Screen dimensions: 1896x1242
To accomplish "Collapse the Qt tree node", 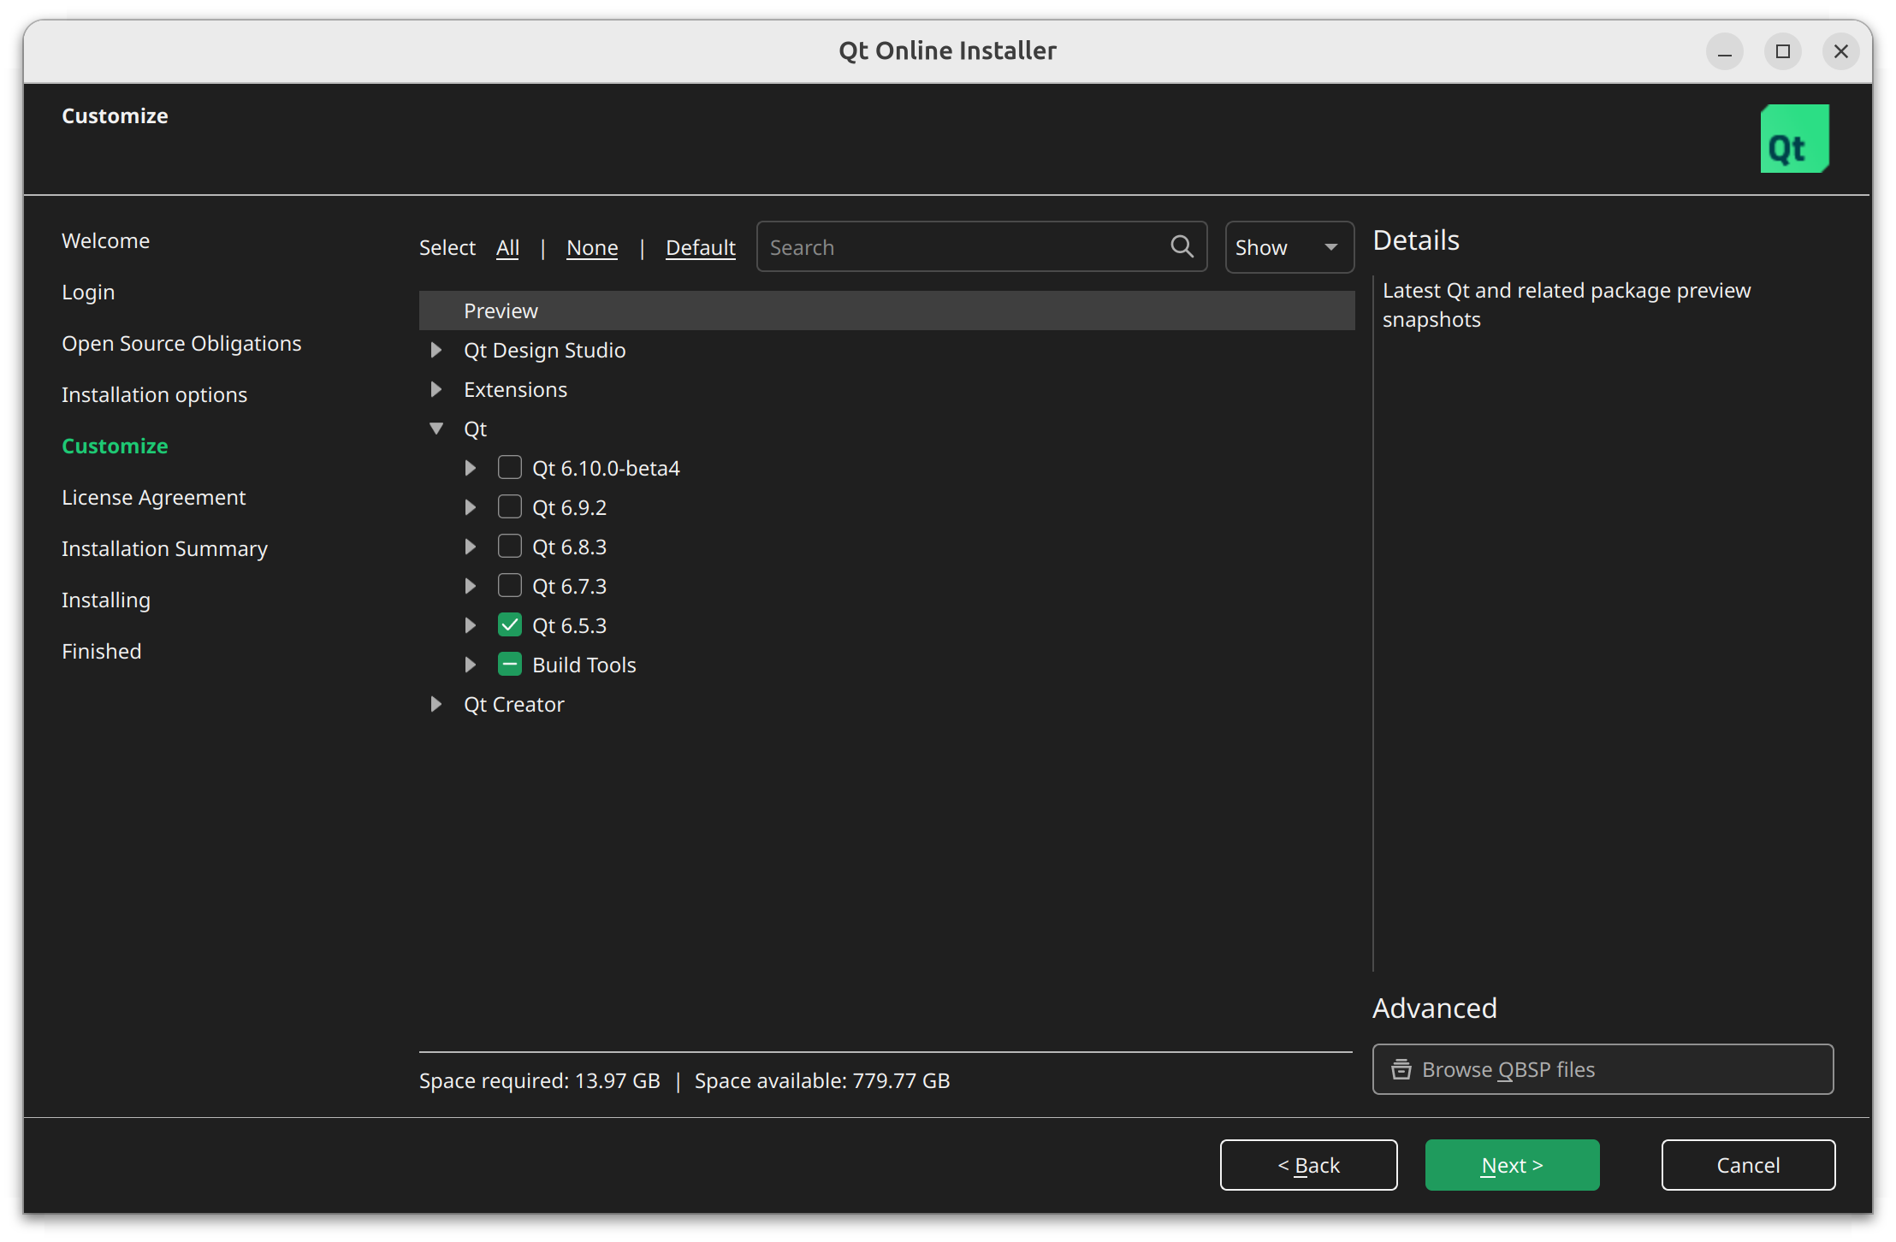I will pyautogui.click(x=436, y=429).
